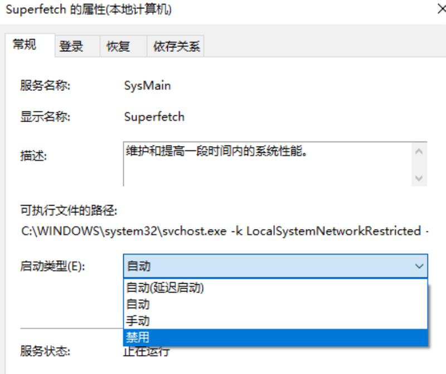Click the dialog title bar text
446x374 pixels.
89,9
